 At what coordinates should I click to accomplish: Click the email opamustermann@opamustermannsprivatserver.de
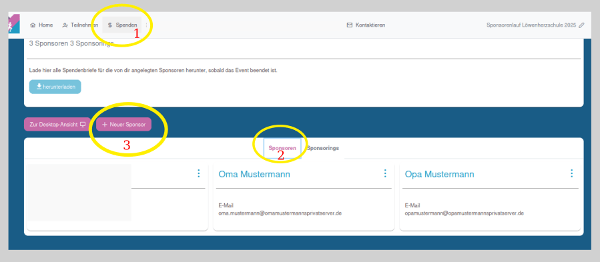(x=464, y=213)
